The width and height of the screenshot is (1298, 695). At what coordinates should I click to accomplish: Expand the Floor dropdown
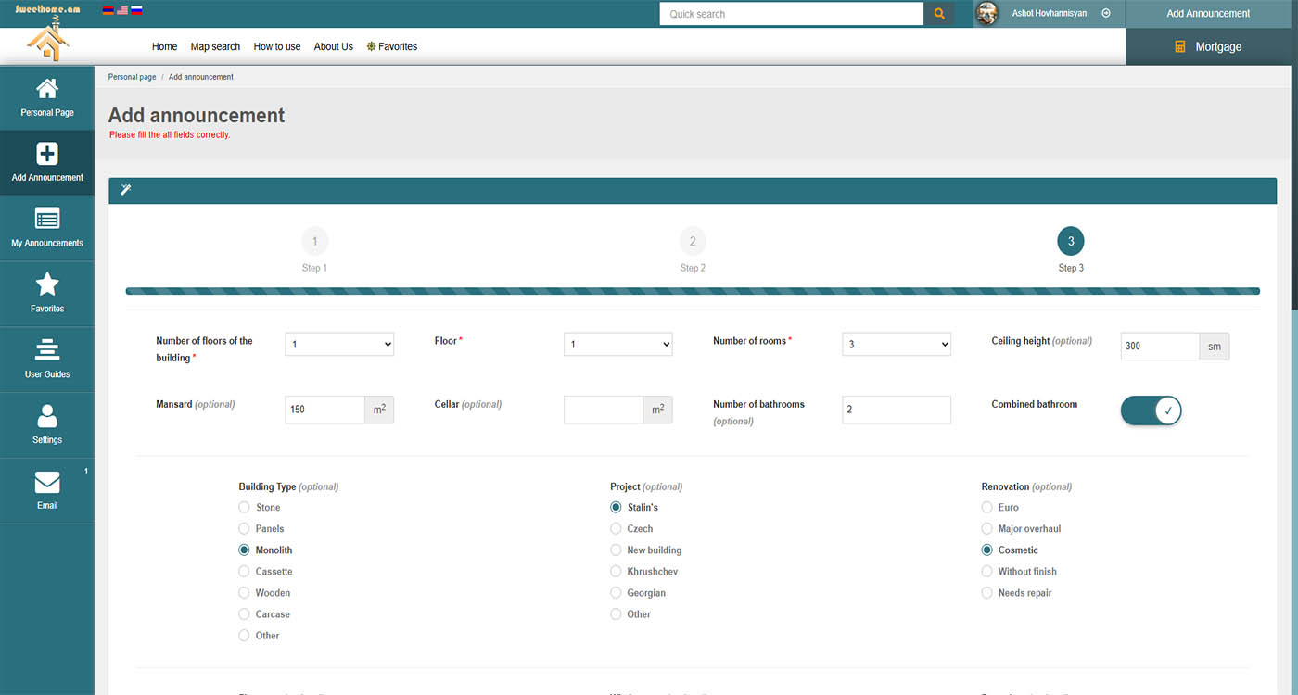pos(617,345)
